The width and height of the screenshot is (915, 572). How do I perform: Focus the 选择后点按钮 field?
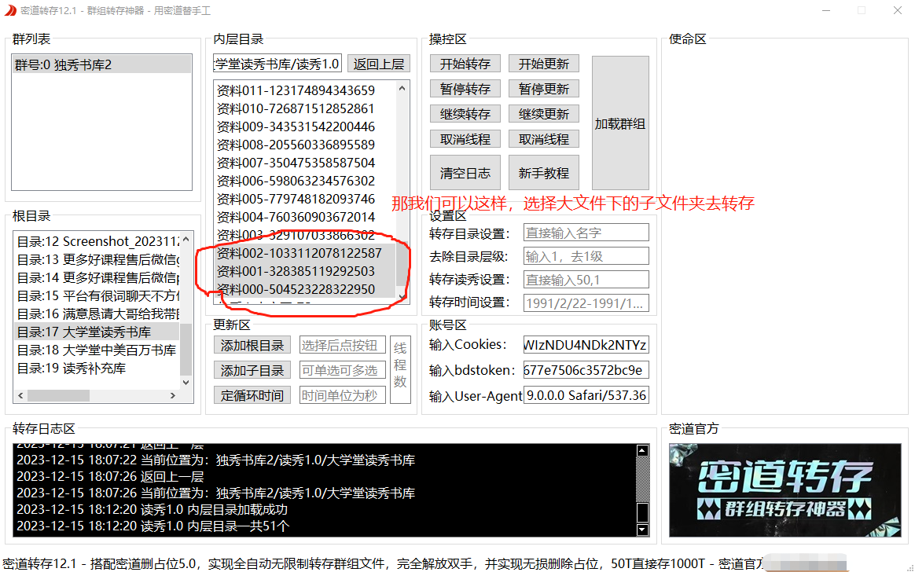point(343,345)
